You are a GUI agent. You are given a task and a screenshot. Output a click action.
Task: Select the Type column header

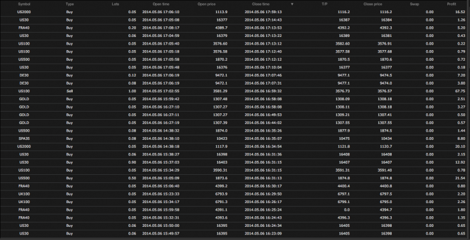click(70, 4)
